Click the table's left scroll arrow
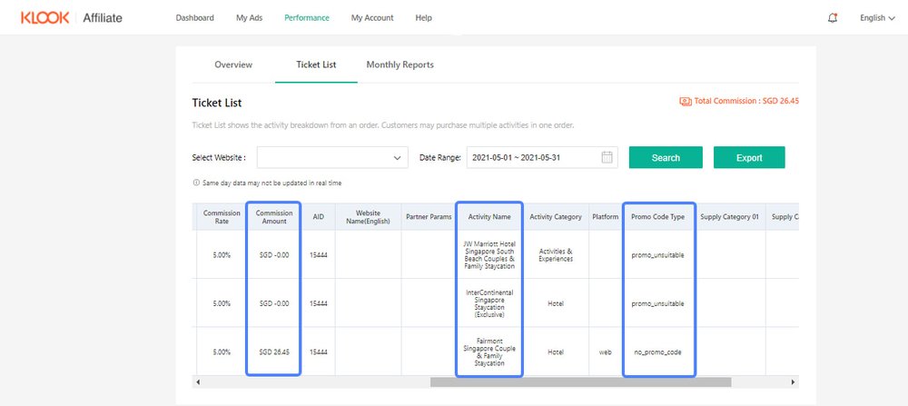908x406 pixels. point(198,382)
